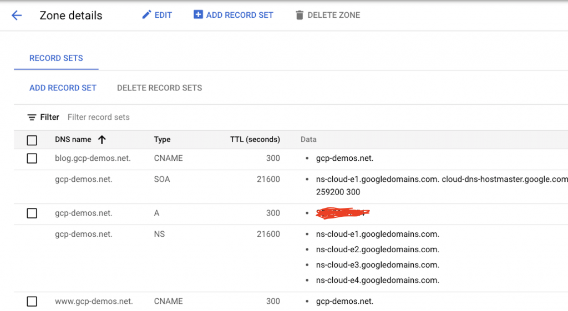Click the Delete Zone text label
Image resolution: width=568 pixels, height=311 pixels.
(x=333, y=15)
